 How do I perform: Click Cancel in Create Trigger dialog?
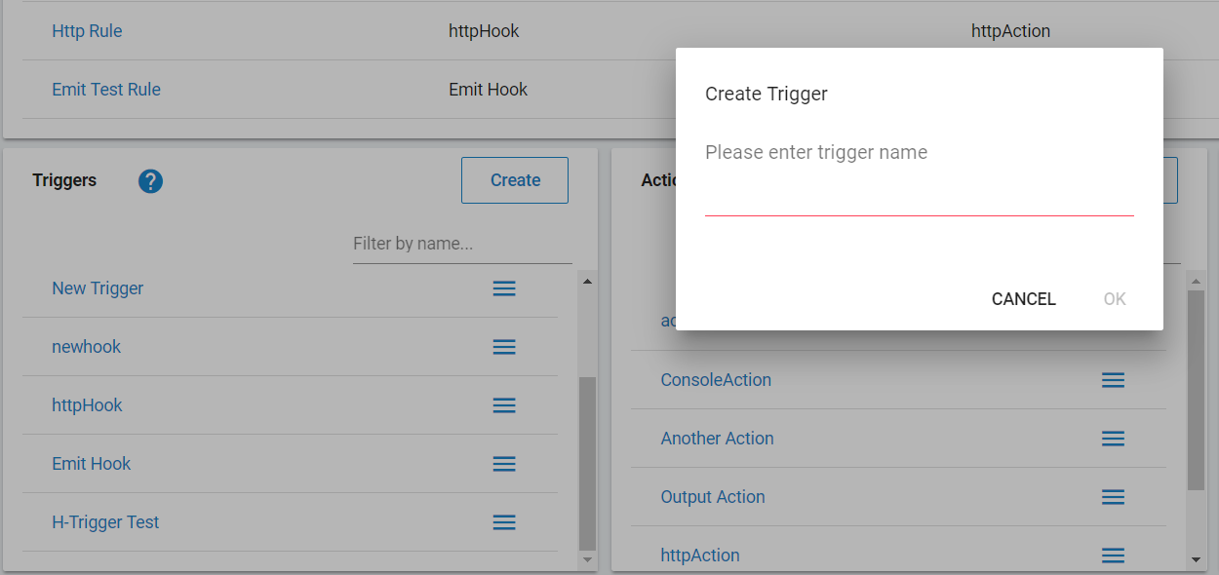(1023, 299)
